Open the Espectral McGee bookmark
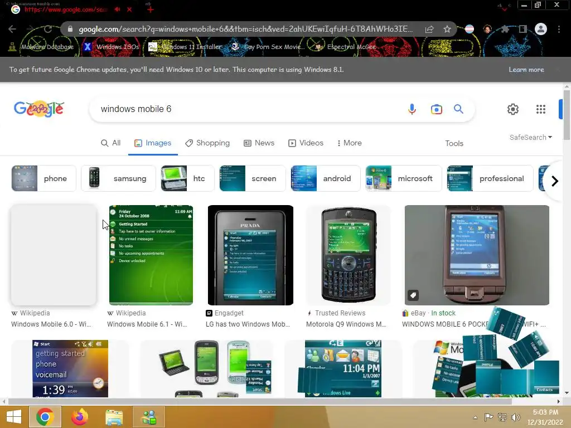Image resolution: width=571 pixels, height=428 pixels. click(x=345, y=47)
